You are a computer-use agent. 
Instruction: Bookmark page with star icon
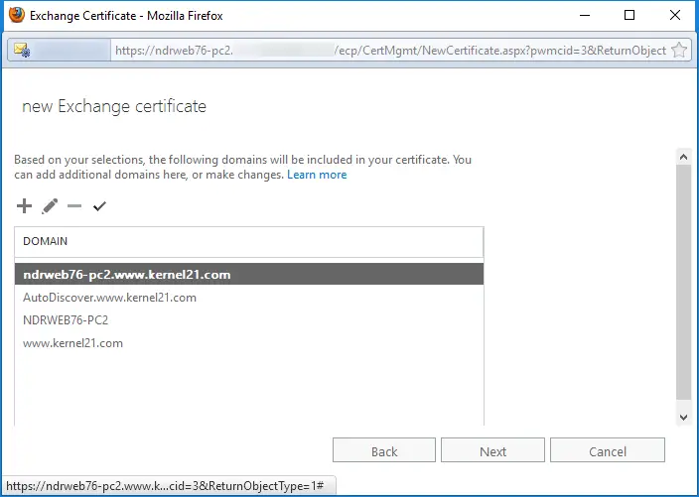click(x=679, y=50)
